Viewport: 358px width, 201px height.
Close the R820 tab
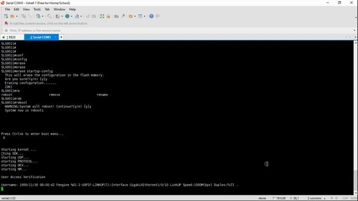coord(21,37)
